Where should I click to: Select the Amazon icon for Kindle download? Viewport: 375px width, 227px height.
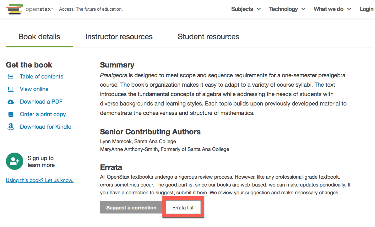point(10,127)
